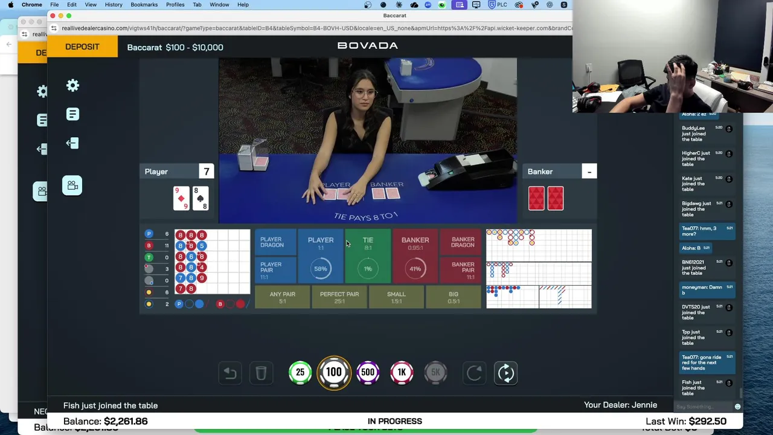
Task: Click 'Your Dealer: Jennie' text
Action: pyautogui.click(x=620, y=405)
